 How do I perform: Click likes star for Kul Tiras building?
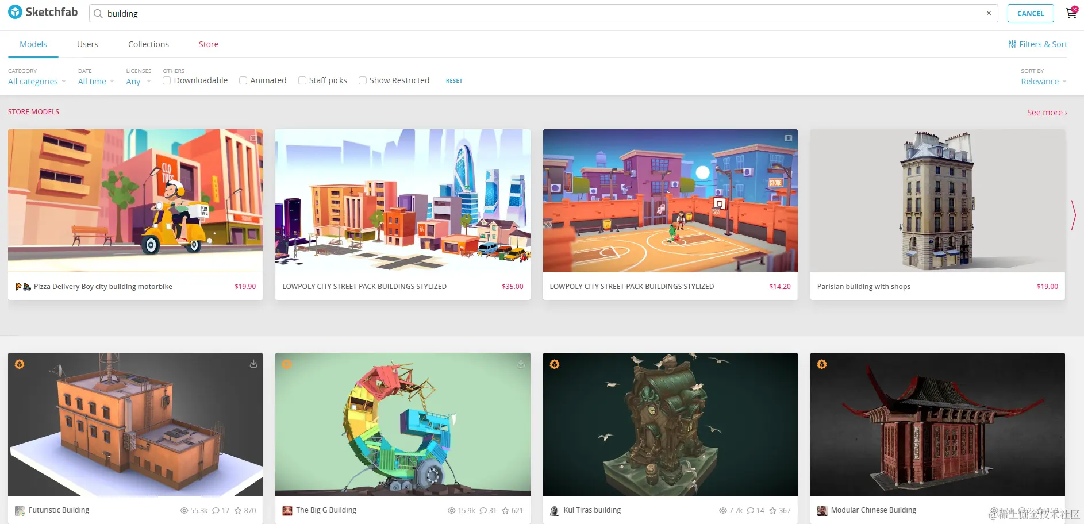click(773, 510)
